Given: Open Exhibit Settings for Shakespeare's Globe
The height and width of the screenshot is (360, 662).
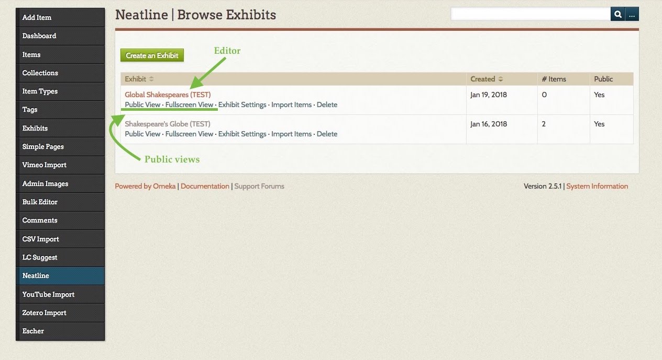Looking at the screenshot, I should click(x=242, y=134).
